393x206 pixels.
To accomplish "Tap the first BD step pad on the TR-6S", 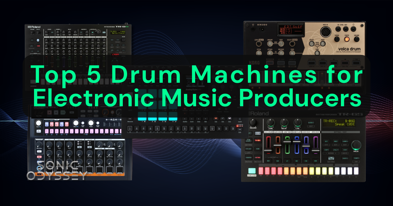I will pyautogui.click(x=261, y=171).
